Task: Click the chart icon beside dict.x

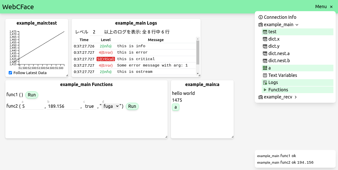Action: [x=265, y=39]
